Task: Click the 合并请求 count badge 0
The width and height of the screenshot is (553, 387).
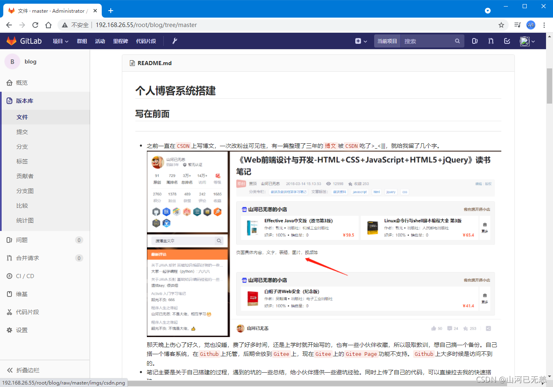Action: coord(79,258)
